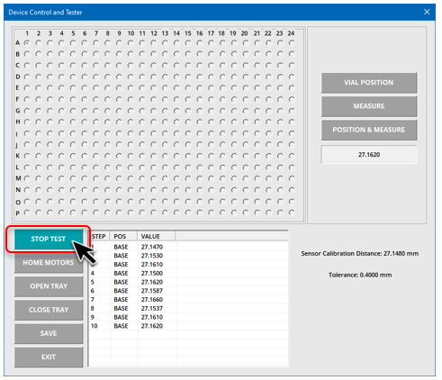Select the well A1 radio button

(x=27, y=43)
